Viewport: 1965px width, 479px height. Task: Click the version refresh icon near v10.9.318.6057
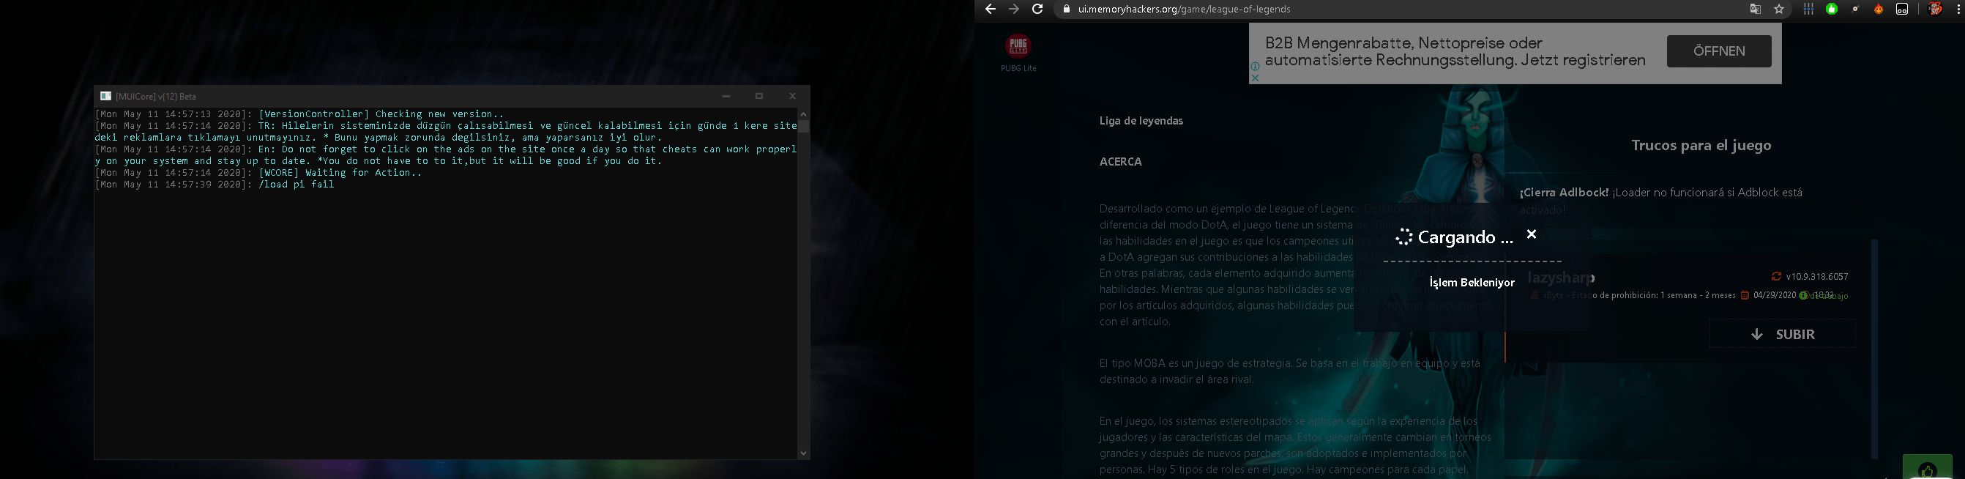click(1776, 276)
